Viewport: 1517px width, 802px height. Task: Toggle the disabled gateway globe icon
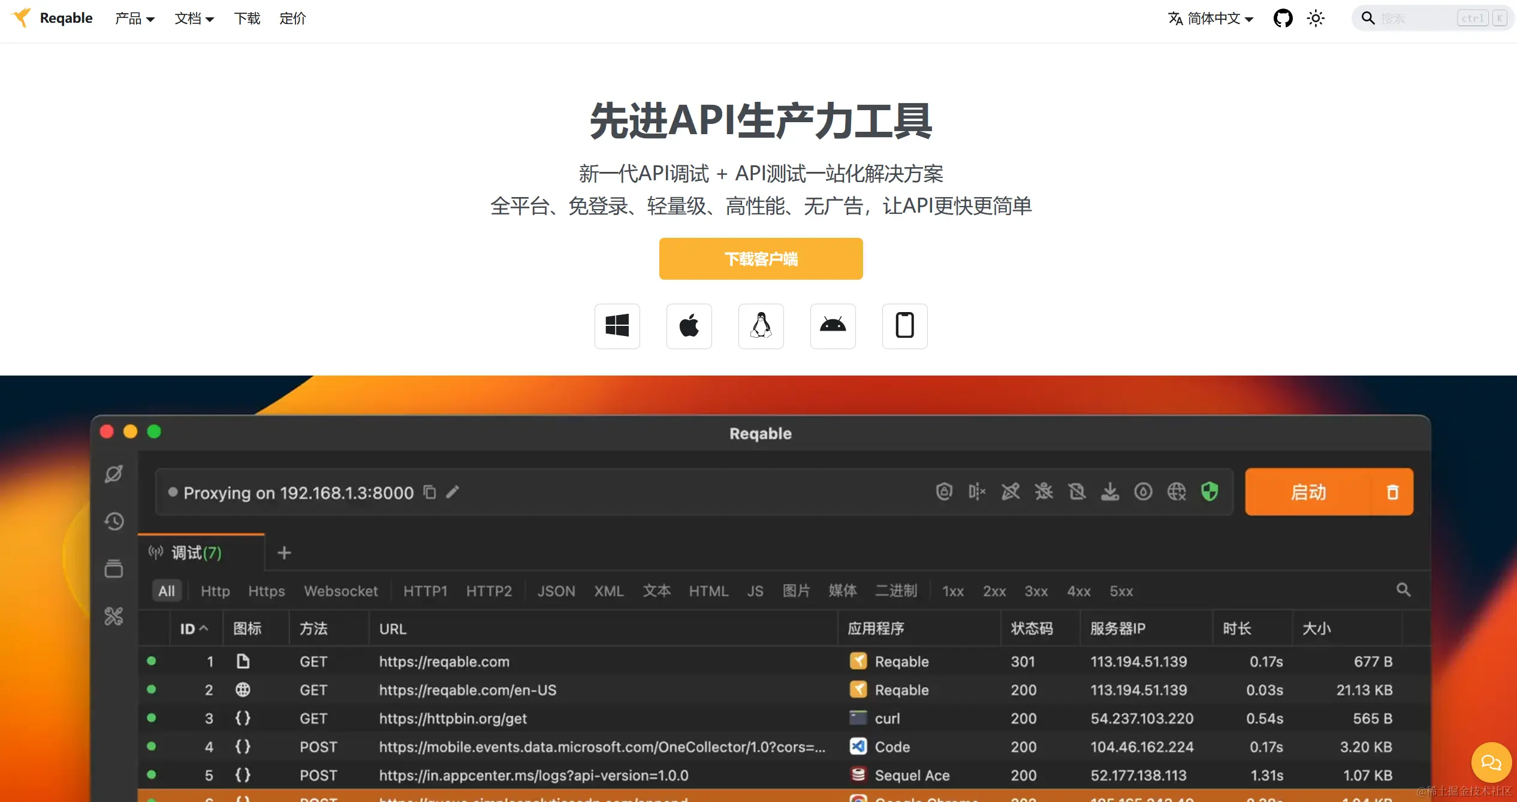coord(1177,491)
